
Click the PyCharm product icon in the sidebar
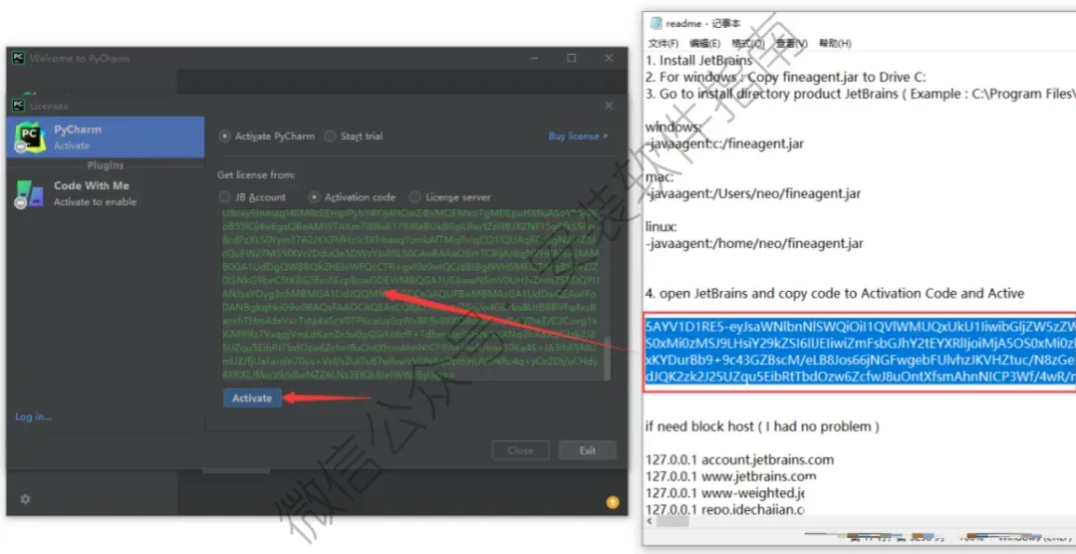click(x=30, y=138)
